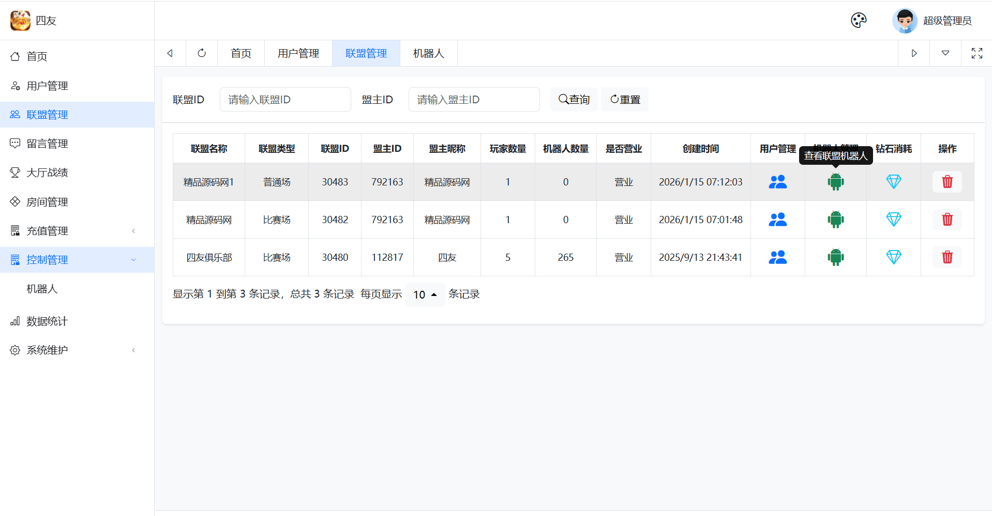This screenshot has height=516, width=992.
Task: Open user management icon for 精品源码网1
Action: point(777,182)
